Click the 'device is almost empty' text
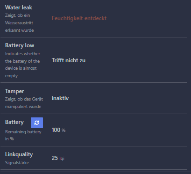The image size is (191, 174). [x=21, y=72]
